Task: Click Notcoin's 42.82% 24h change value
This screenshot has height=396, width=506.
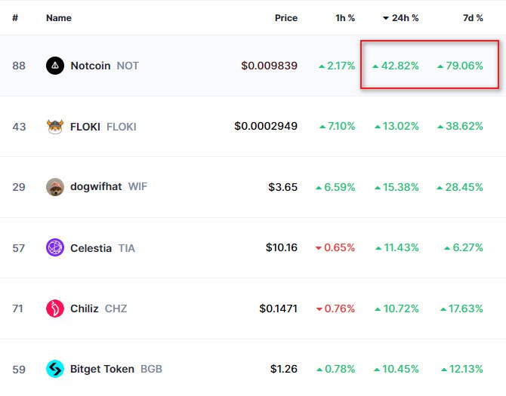Action: [x=400, y=66]
